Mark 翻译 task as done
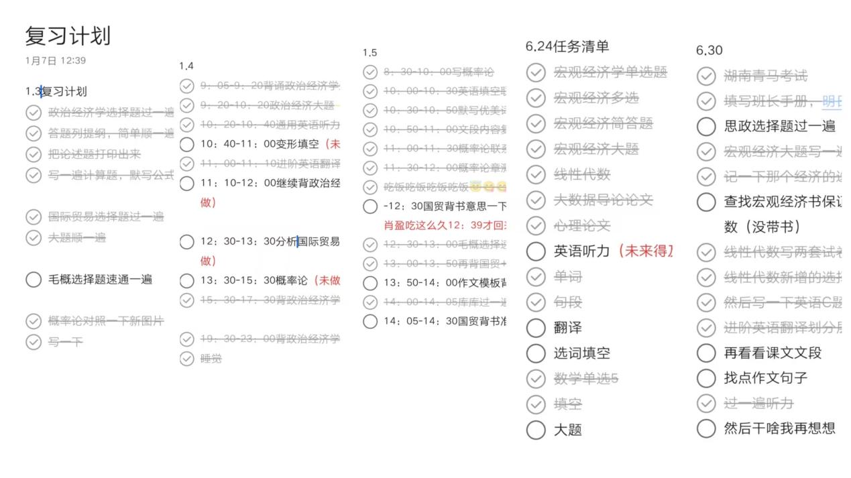 pos(536,328)
